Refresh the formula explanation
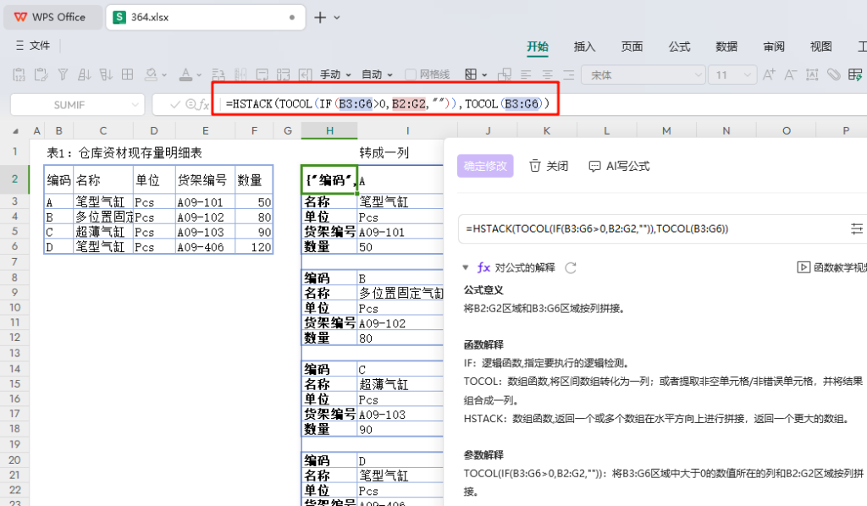 [x=571, y=268]
